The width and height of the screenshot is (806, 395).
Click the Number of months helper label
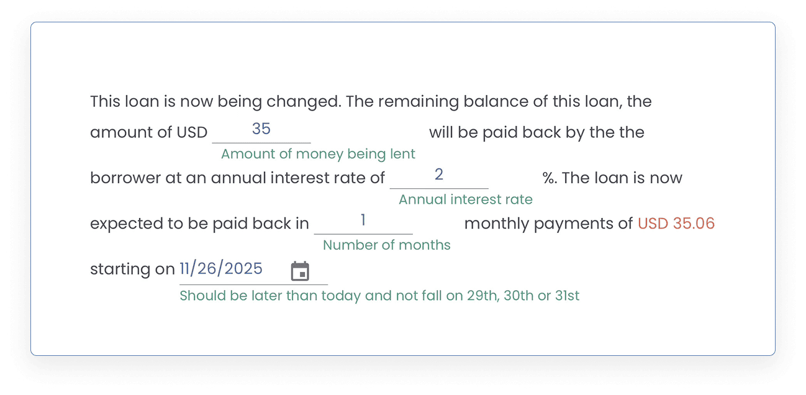[x=386, y=244]
